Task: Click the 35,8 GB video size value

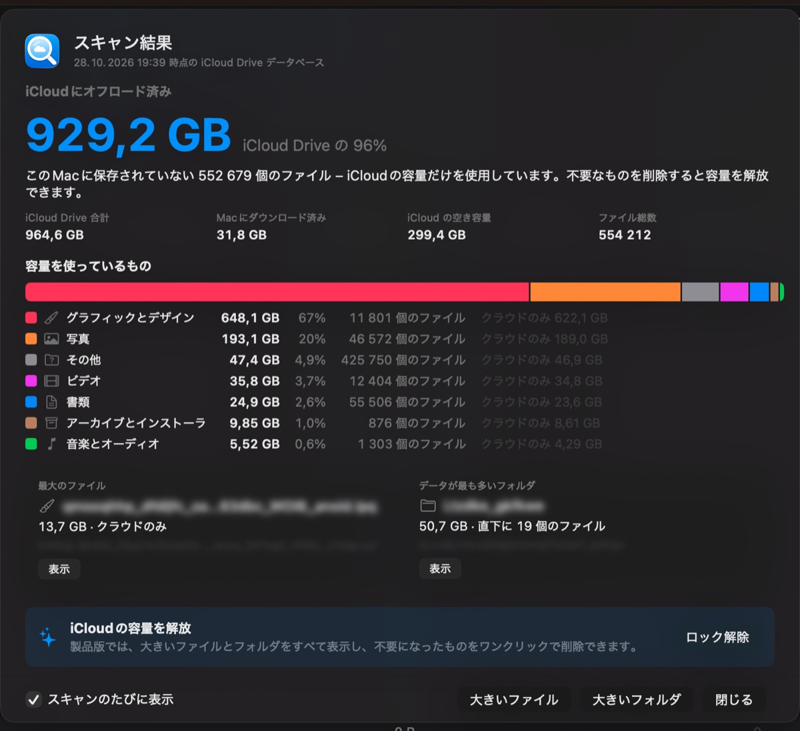Action: click(255, 380)
